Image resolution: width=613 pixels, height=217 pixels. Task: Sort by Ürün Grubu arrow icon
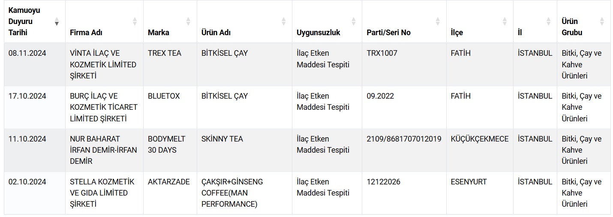point(602,21)
